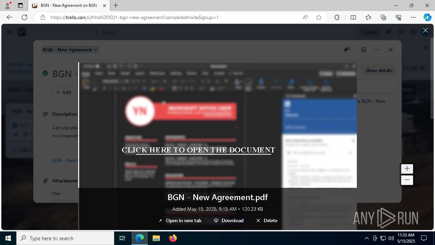Image resolution: width=435 pixels, height=245 pixels.
Task: Open the Collections icon
Action: coord(383,17)
